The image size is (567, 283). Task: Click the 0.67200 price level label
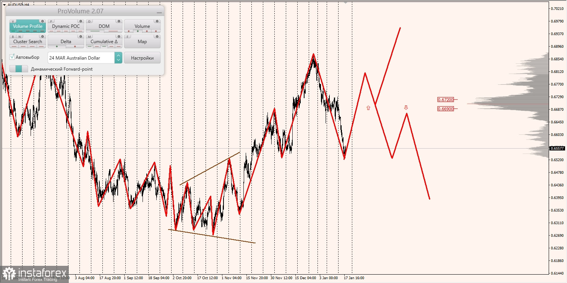[446, 100]
